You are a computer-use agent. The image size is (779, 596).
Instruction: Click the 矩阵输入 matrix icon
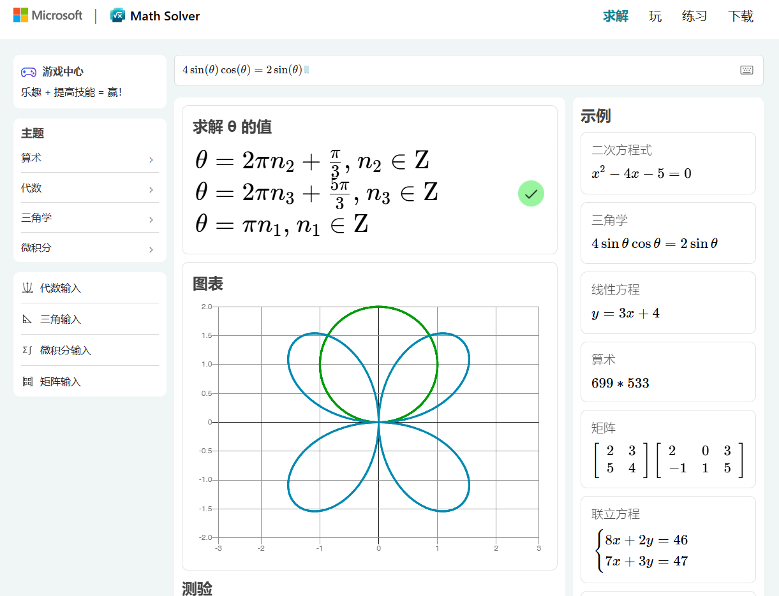pyautogui.click(x=27, y=382)
